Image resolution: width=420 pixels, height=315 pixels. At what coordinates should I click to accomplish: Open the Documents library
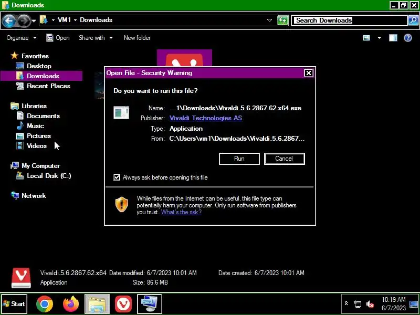point(43,116)
